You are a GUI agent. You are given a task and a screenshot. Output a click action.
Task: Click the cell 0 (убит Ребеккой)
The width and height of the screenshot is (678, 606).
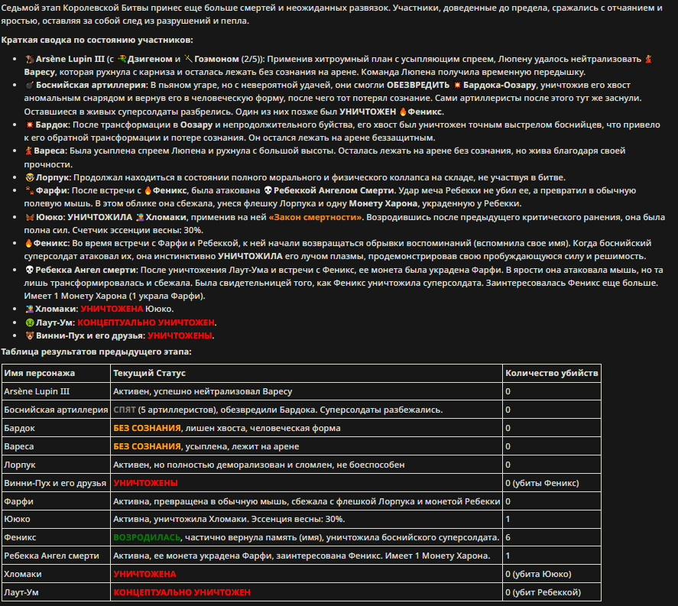coord(552,592)
